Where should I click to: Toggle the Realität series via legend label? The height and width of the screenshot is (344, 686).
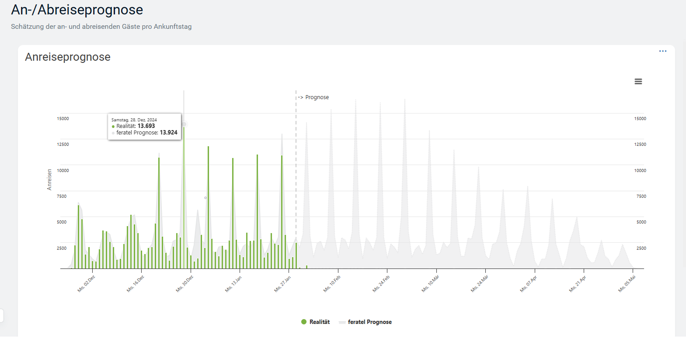point(319,322)
